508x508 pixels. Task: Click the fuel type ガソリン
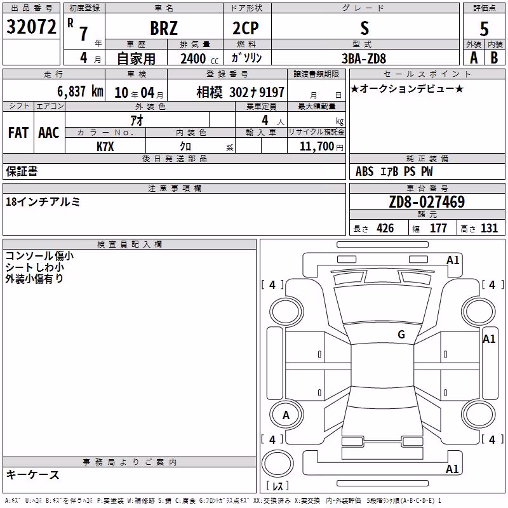[246, 58]
